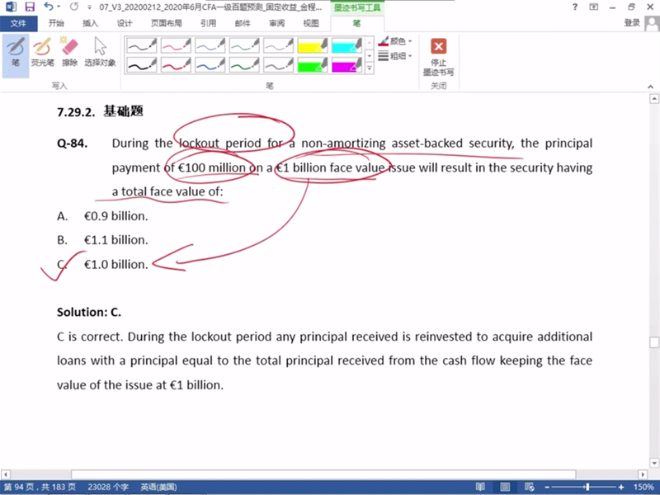Click the 150% zoom level button
The height and width of the screenshot is (495, 660).
(643, 488)
